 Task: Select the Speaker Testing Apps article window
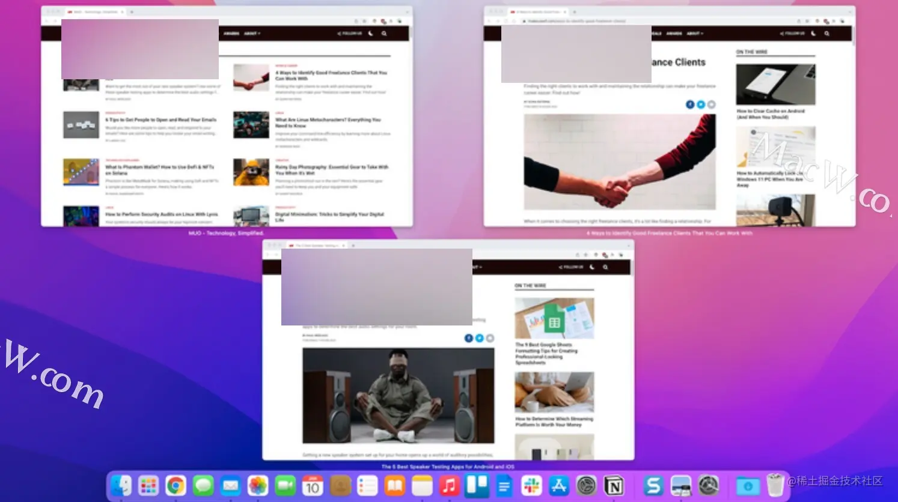pos(448,350)
